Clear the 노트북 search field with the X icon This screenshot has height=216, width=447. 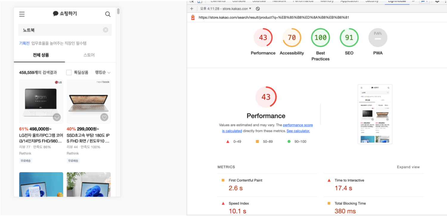pyautogui.click(x=105, y=30)
